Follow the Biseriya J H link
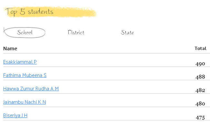 [15, 116]
